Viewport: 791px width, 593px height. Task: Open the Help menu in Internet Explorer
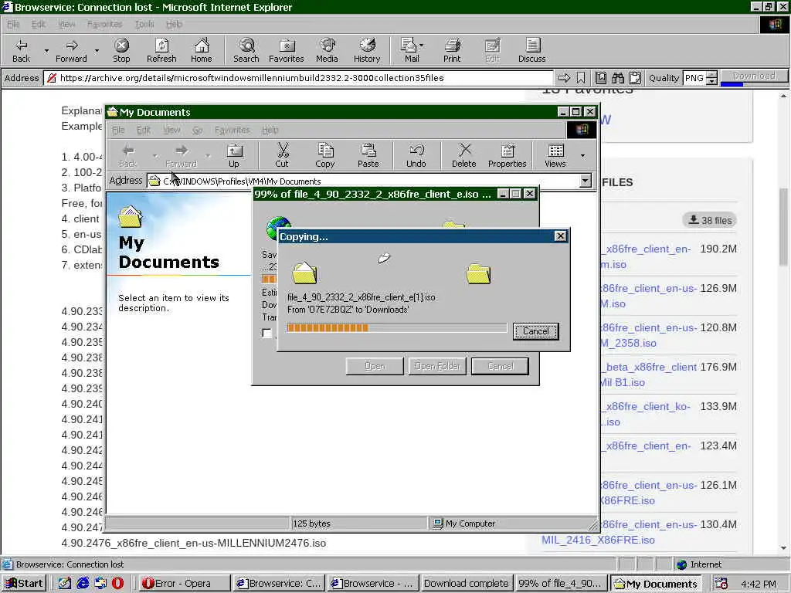[x=174, y=24]
